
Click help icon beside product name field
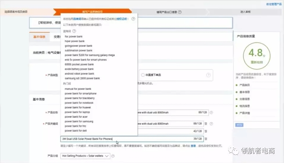coord(211,112)
